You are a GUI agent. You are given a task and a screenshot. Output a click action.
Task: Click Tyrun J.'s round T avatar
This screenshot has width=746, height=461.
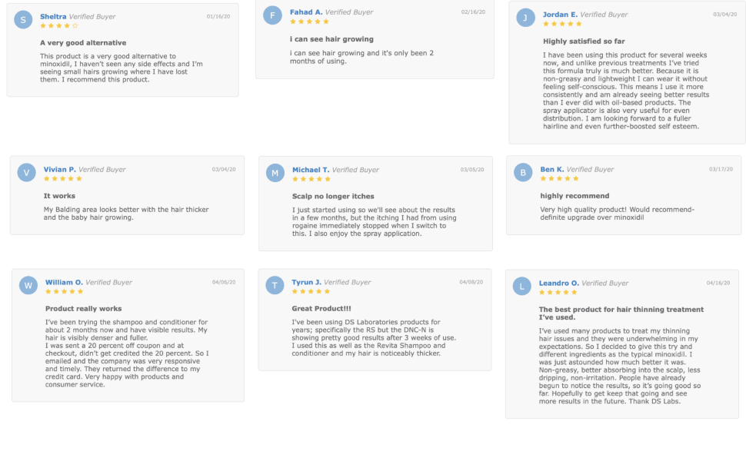click(x=275, y=285)
